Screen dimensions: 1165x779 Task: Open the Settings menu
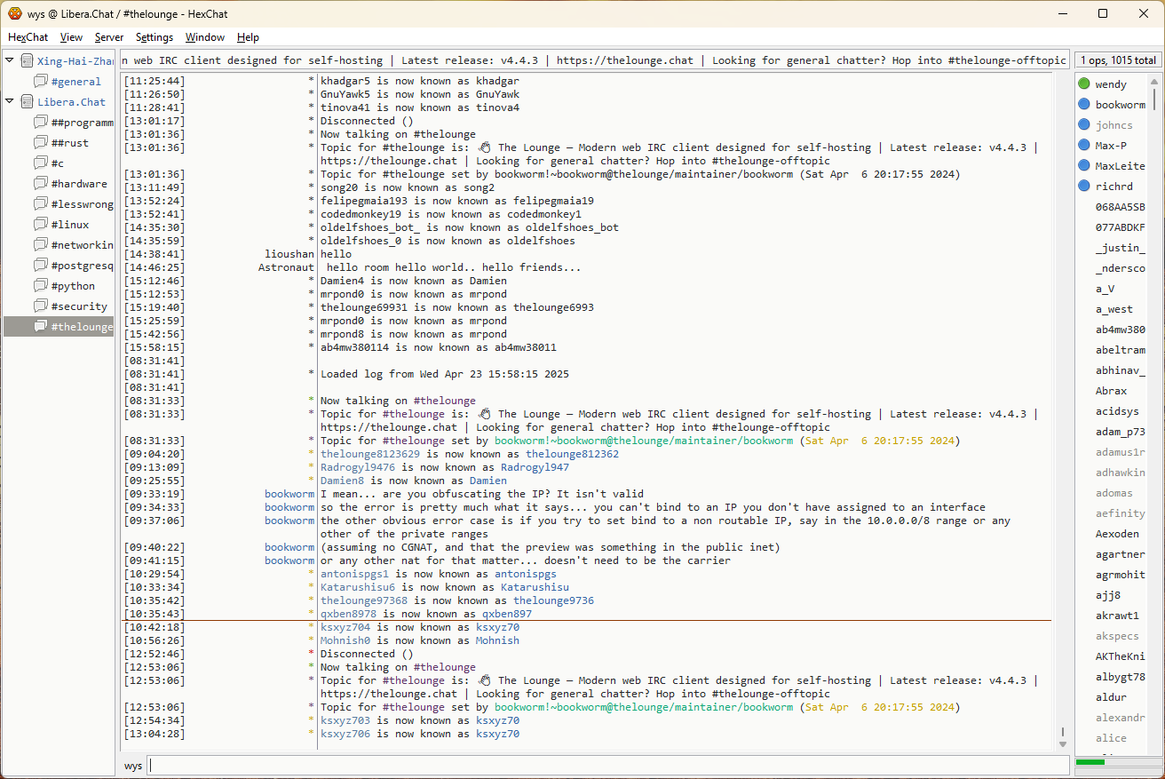pyautogui.click(x=155, y=37)
